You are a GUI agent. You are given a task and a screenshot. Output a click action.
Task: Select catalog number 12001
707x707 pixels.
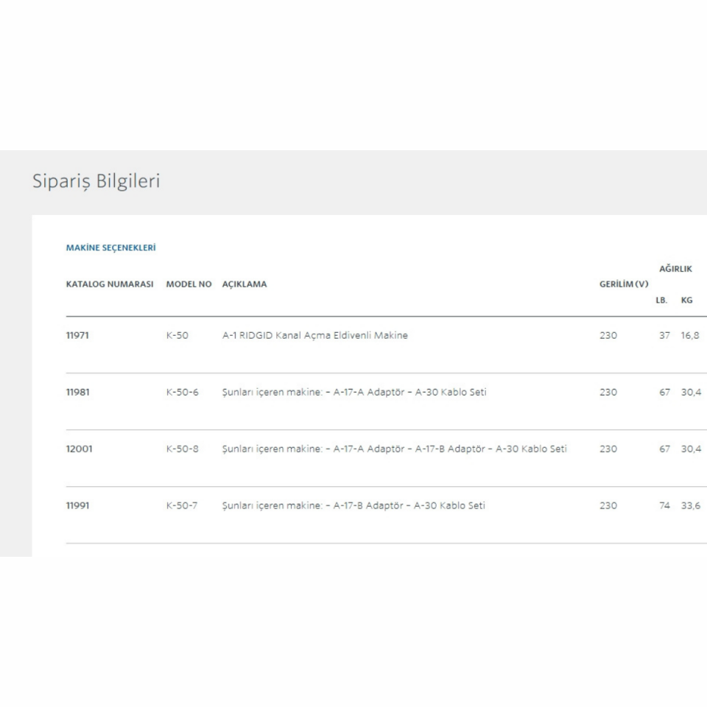[x=79, y=449]
